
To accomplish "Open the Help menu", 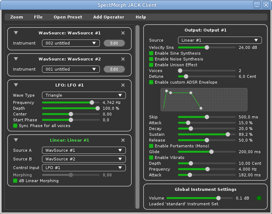I will pos(141,17).
